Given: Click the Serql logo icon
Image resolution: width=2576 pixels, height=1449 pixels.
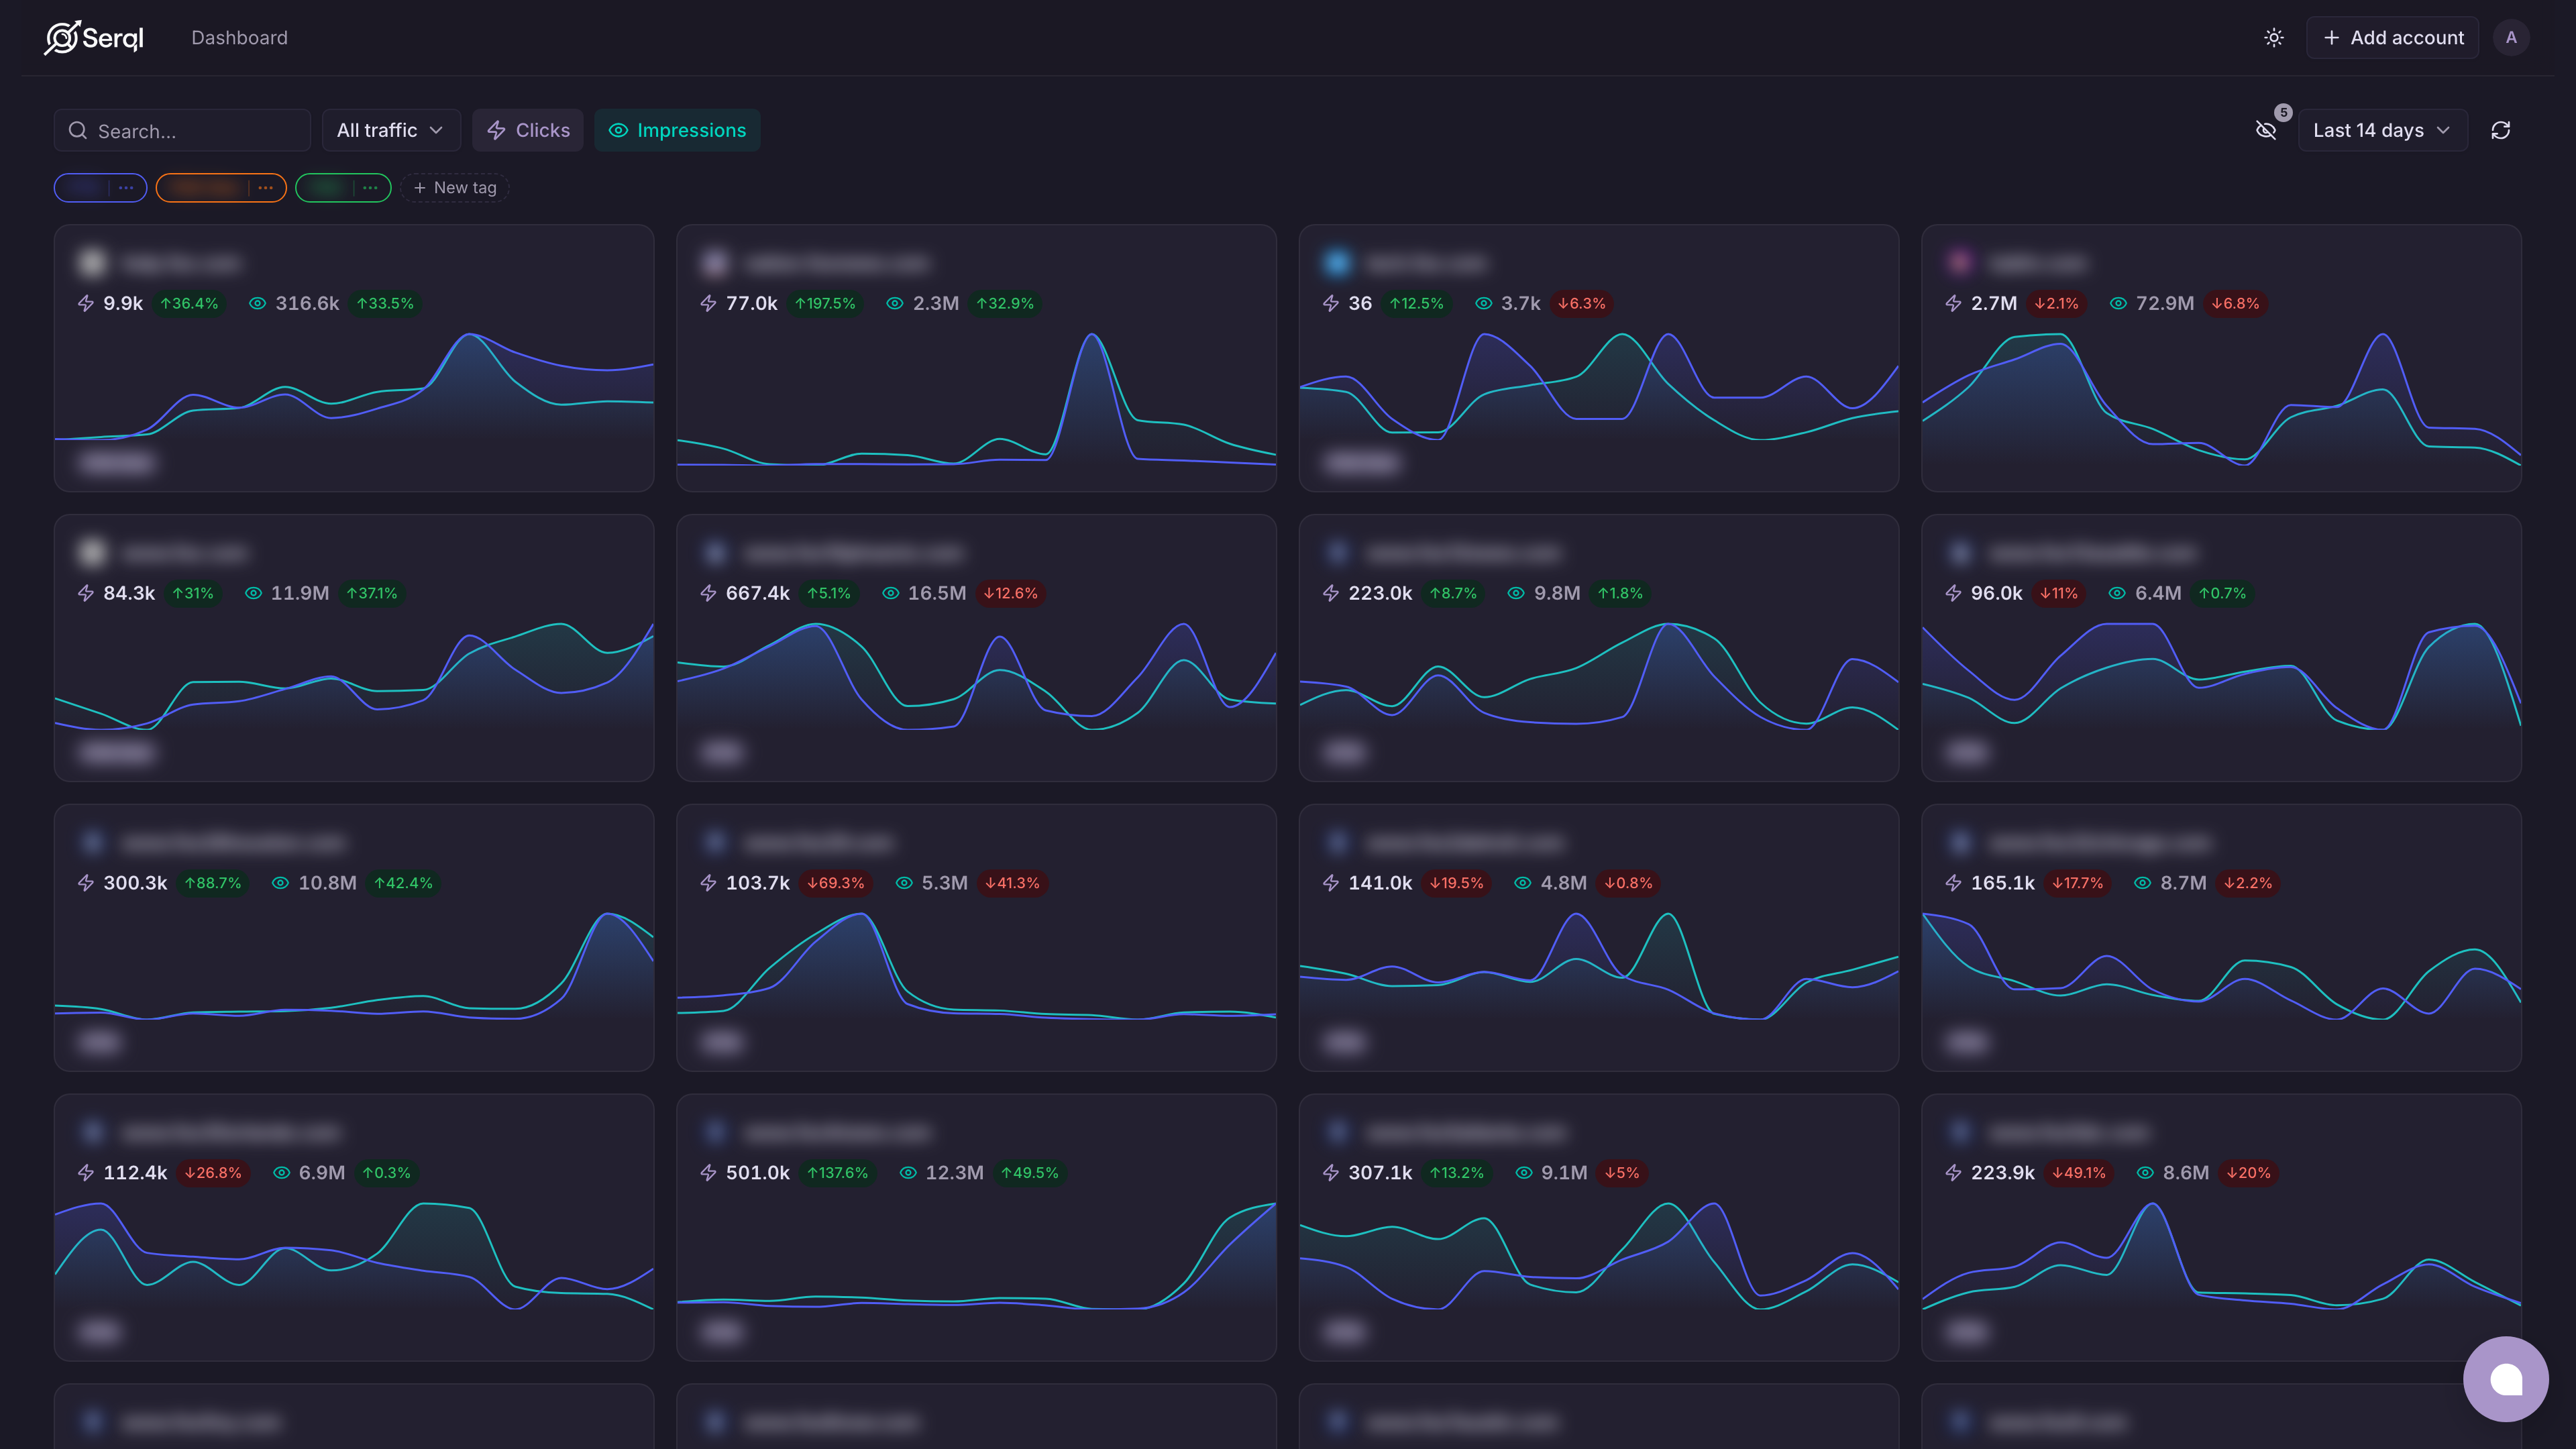Looking at the screenshot, I should point(62,38).
